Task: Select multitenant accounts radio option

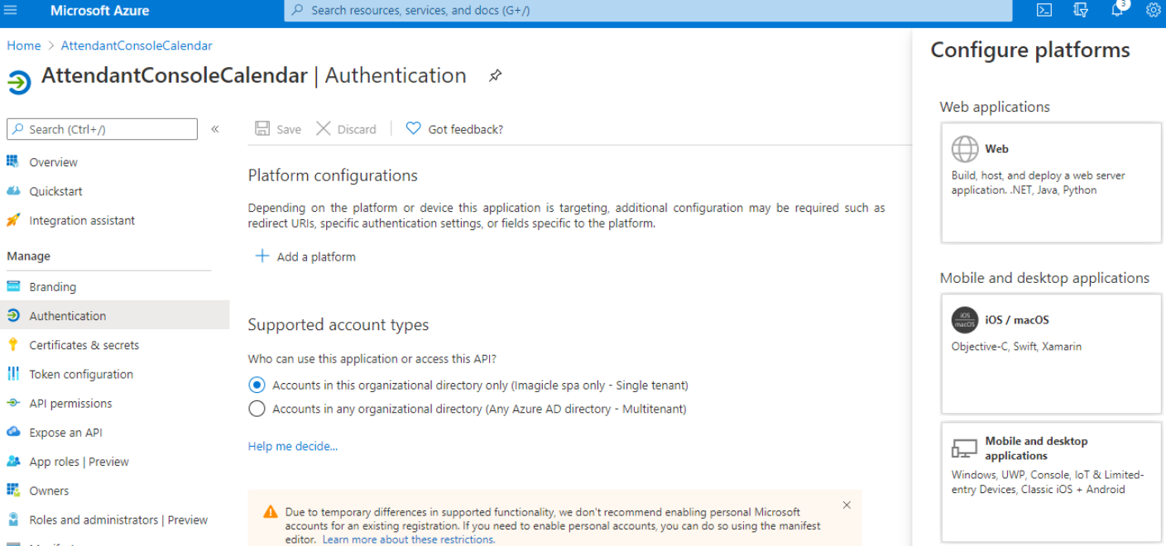Action: click(x=257, y=409)
